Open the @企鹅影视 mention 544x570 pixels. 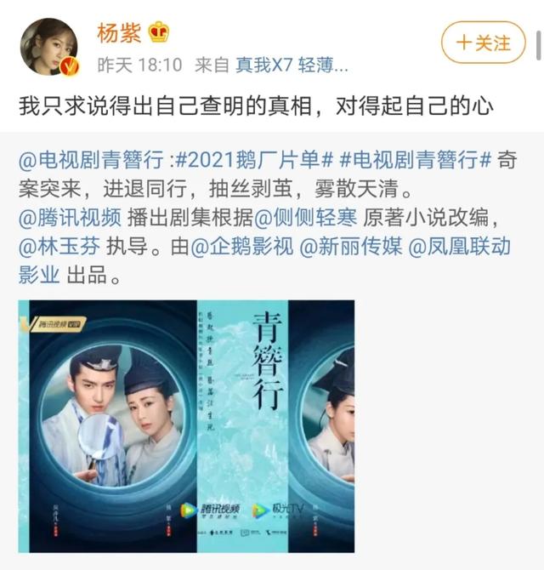pos(242,246)
